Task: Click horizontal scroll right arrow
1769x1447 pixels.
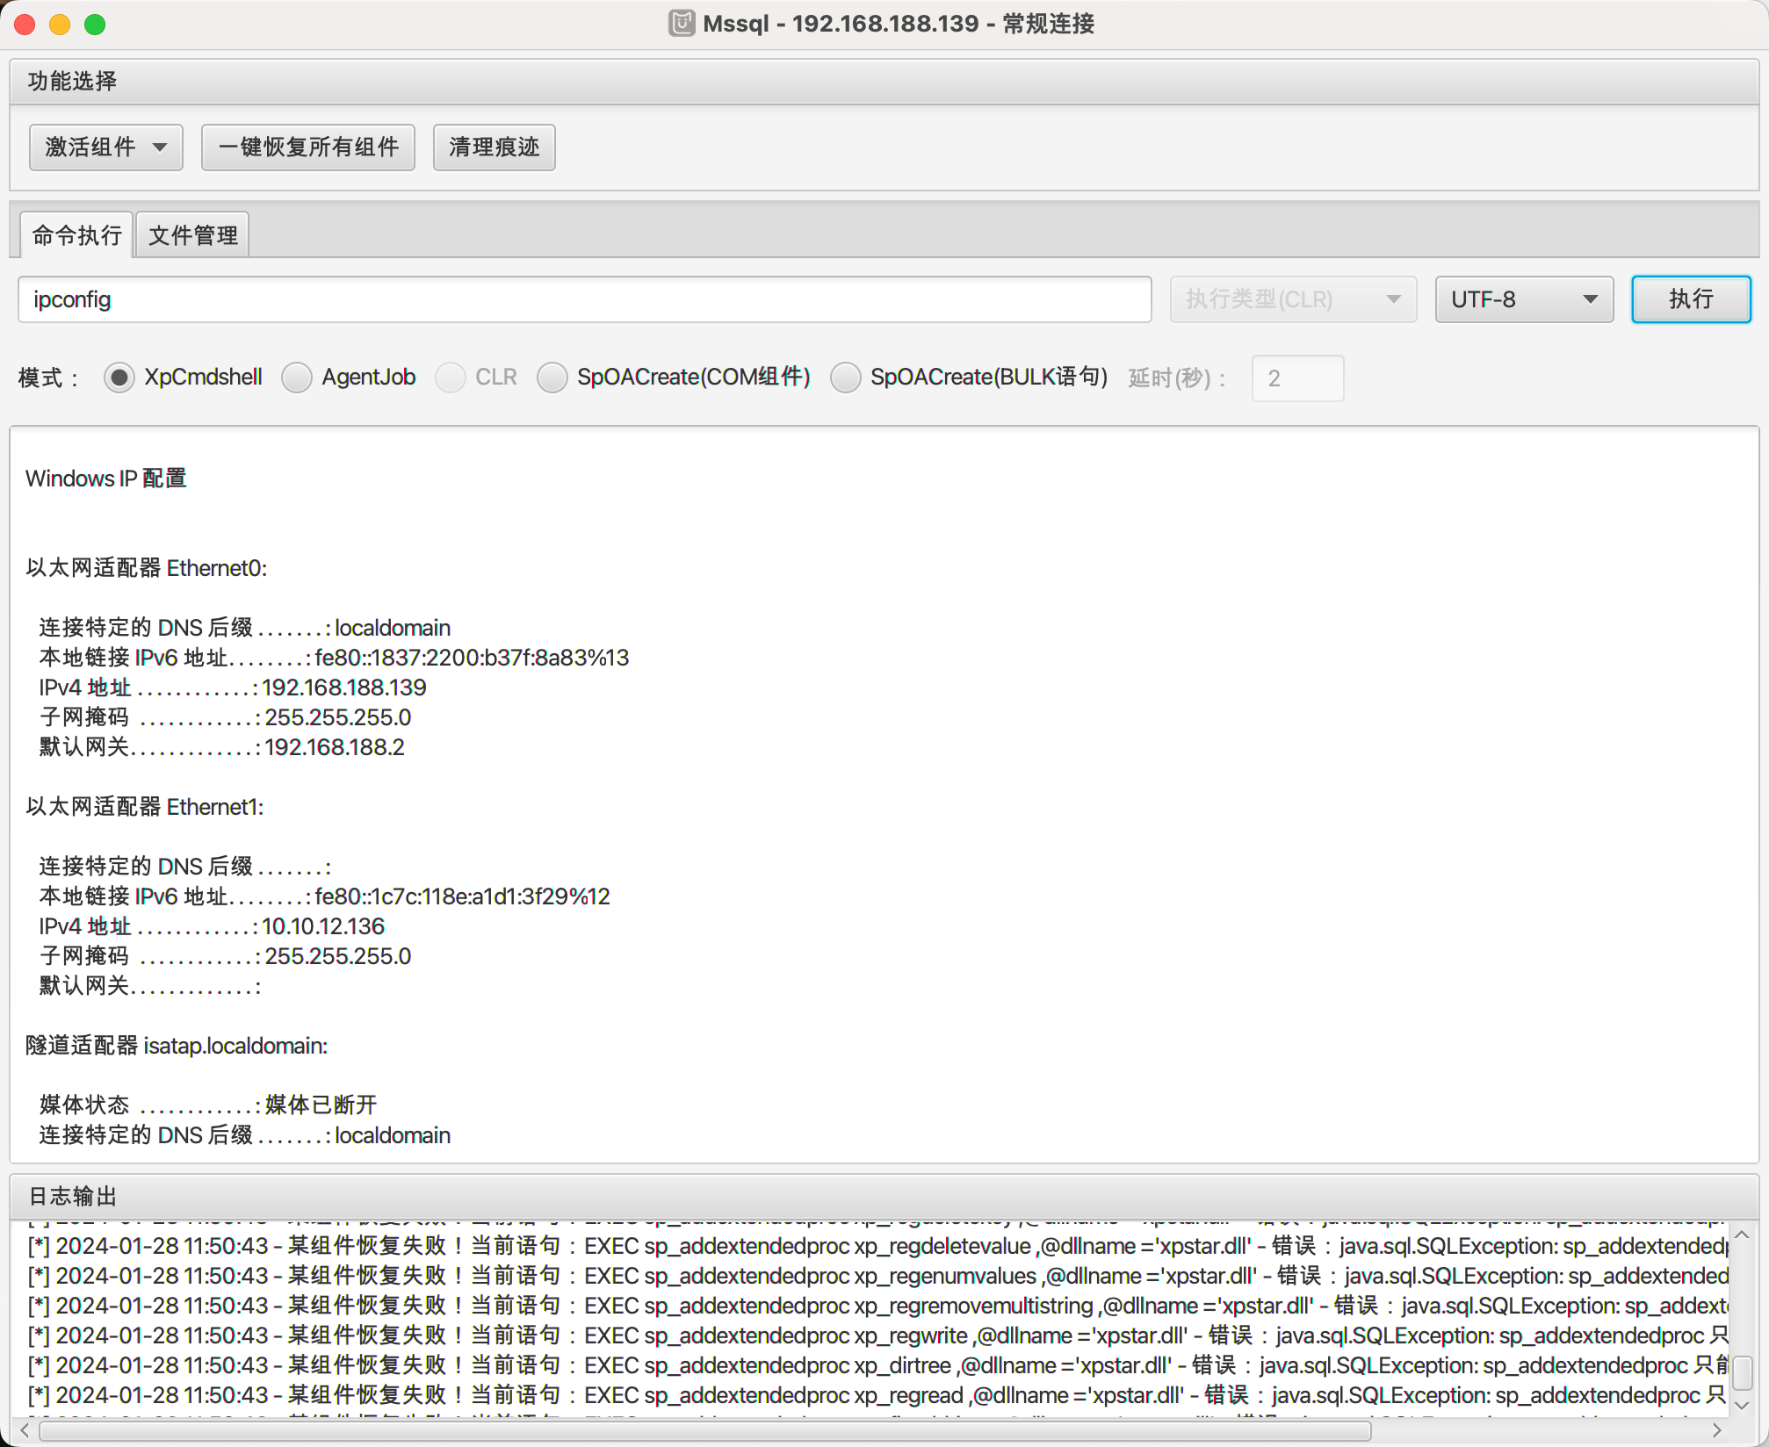Action: click(x=1716, y=1430)
